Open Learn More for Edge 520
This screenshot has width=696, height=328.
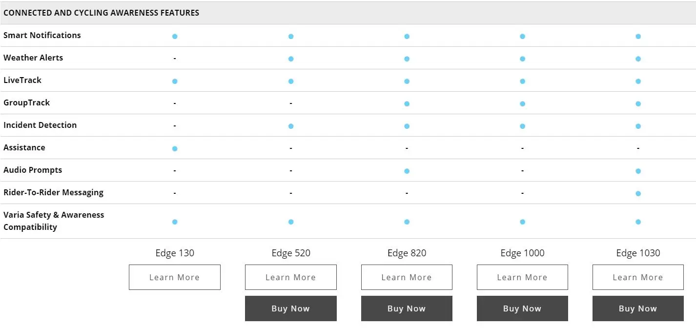click(290, 277)
